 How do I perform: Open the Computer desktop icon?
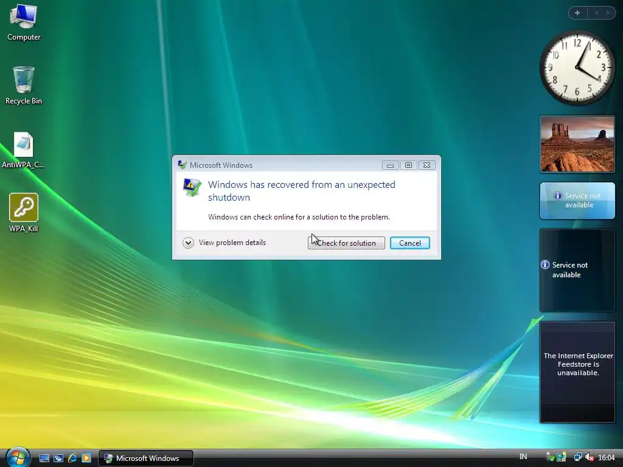[24, 22]
